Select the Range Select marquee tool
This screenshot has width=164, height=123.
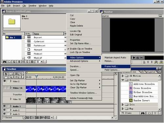[x=11, y=73]
